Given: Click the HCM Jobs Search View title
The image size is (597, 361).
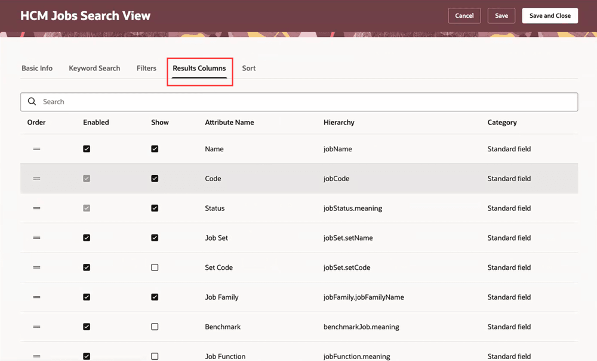Looking at the screenshot, I should (85, 15).
